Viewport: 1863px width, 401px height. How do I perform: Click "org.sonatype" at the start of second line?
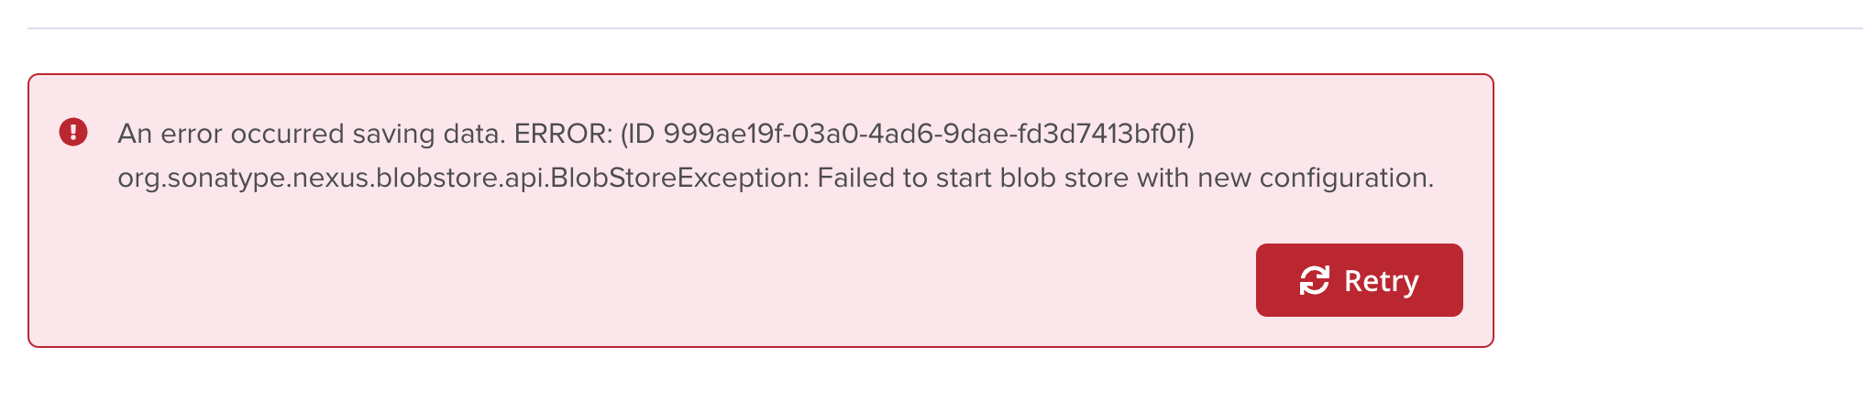point(197,178)
